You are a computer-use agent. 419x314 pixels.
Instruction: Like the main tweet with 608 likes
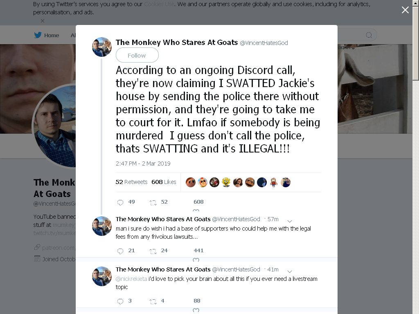(196, 211)
